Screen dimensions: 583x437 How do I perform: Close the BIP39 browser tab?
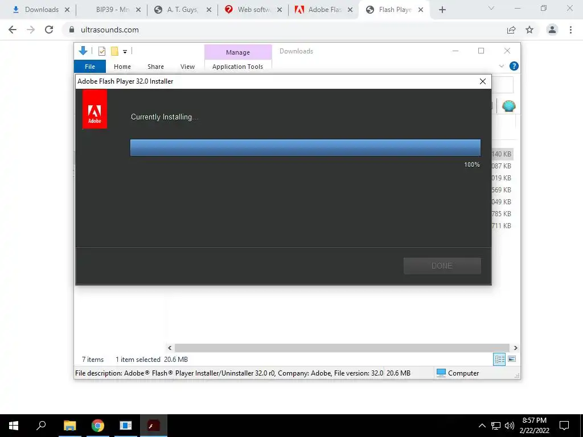pos(138,10)
